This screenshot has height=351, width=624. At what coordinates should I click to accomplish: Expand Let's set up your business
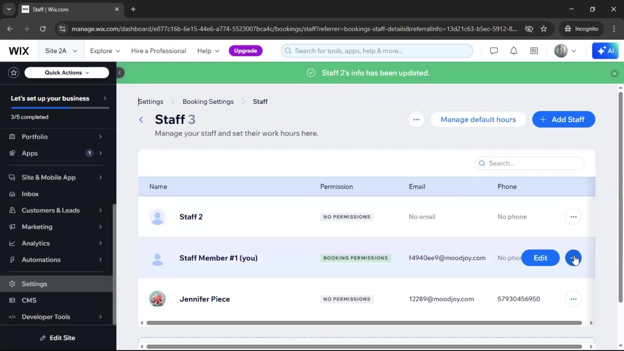(x=58, y=98)
